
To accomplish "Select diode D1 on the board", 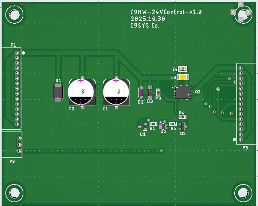I will pyautogui.click(x=58, y=92).
